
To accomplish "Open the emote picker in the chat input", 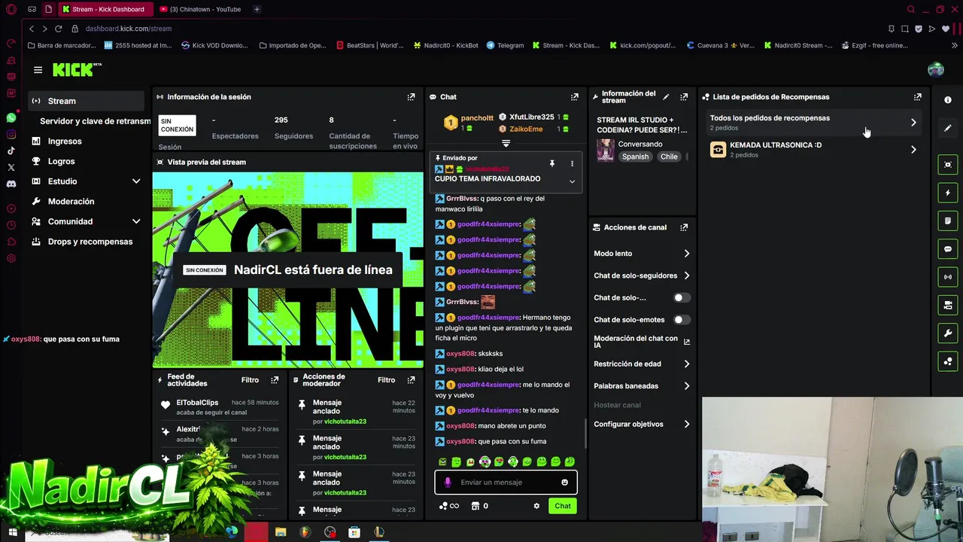I will (565, 483).
